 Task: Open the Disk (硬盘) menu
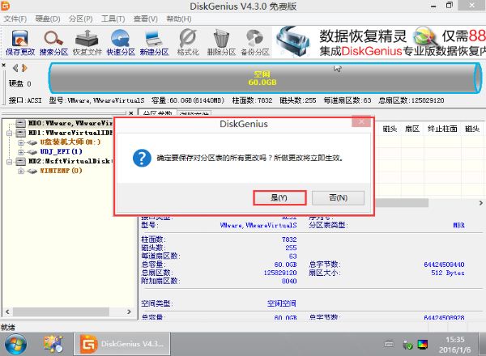coord(48,19)
